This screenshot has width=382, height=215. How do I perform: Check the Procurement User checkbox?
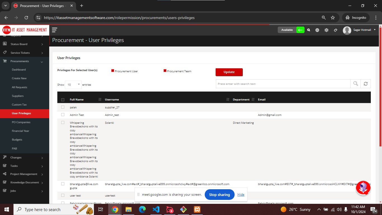(112, 71)
